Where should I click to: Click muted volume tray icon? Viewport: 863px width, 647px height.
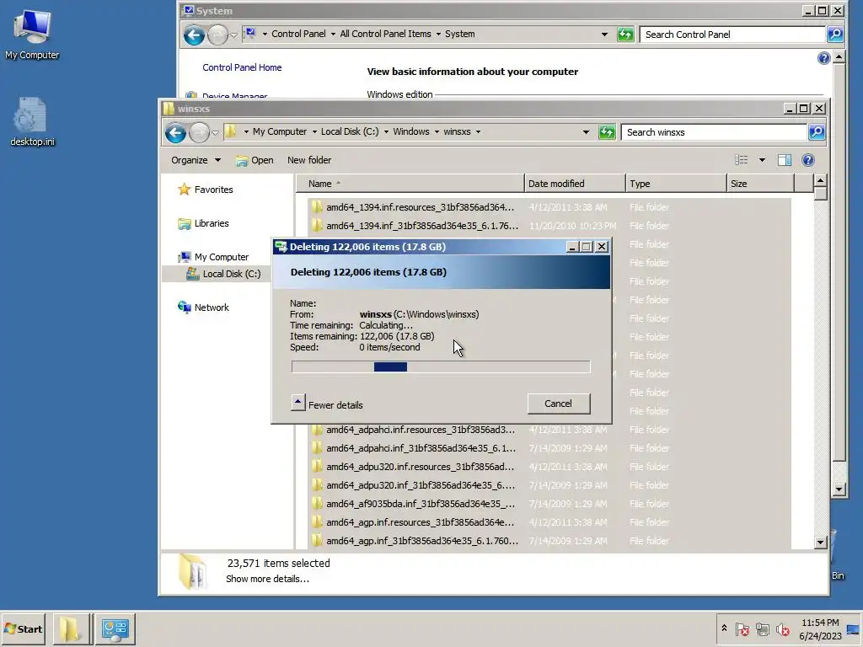tap(782, 628)
